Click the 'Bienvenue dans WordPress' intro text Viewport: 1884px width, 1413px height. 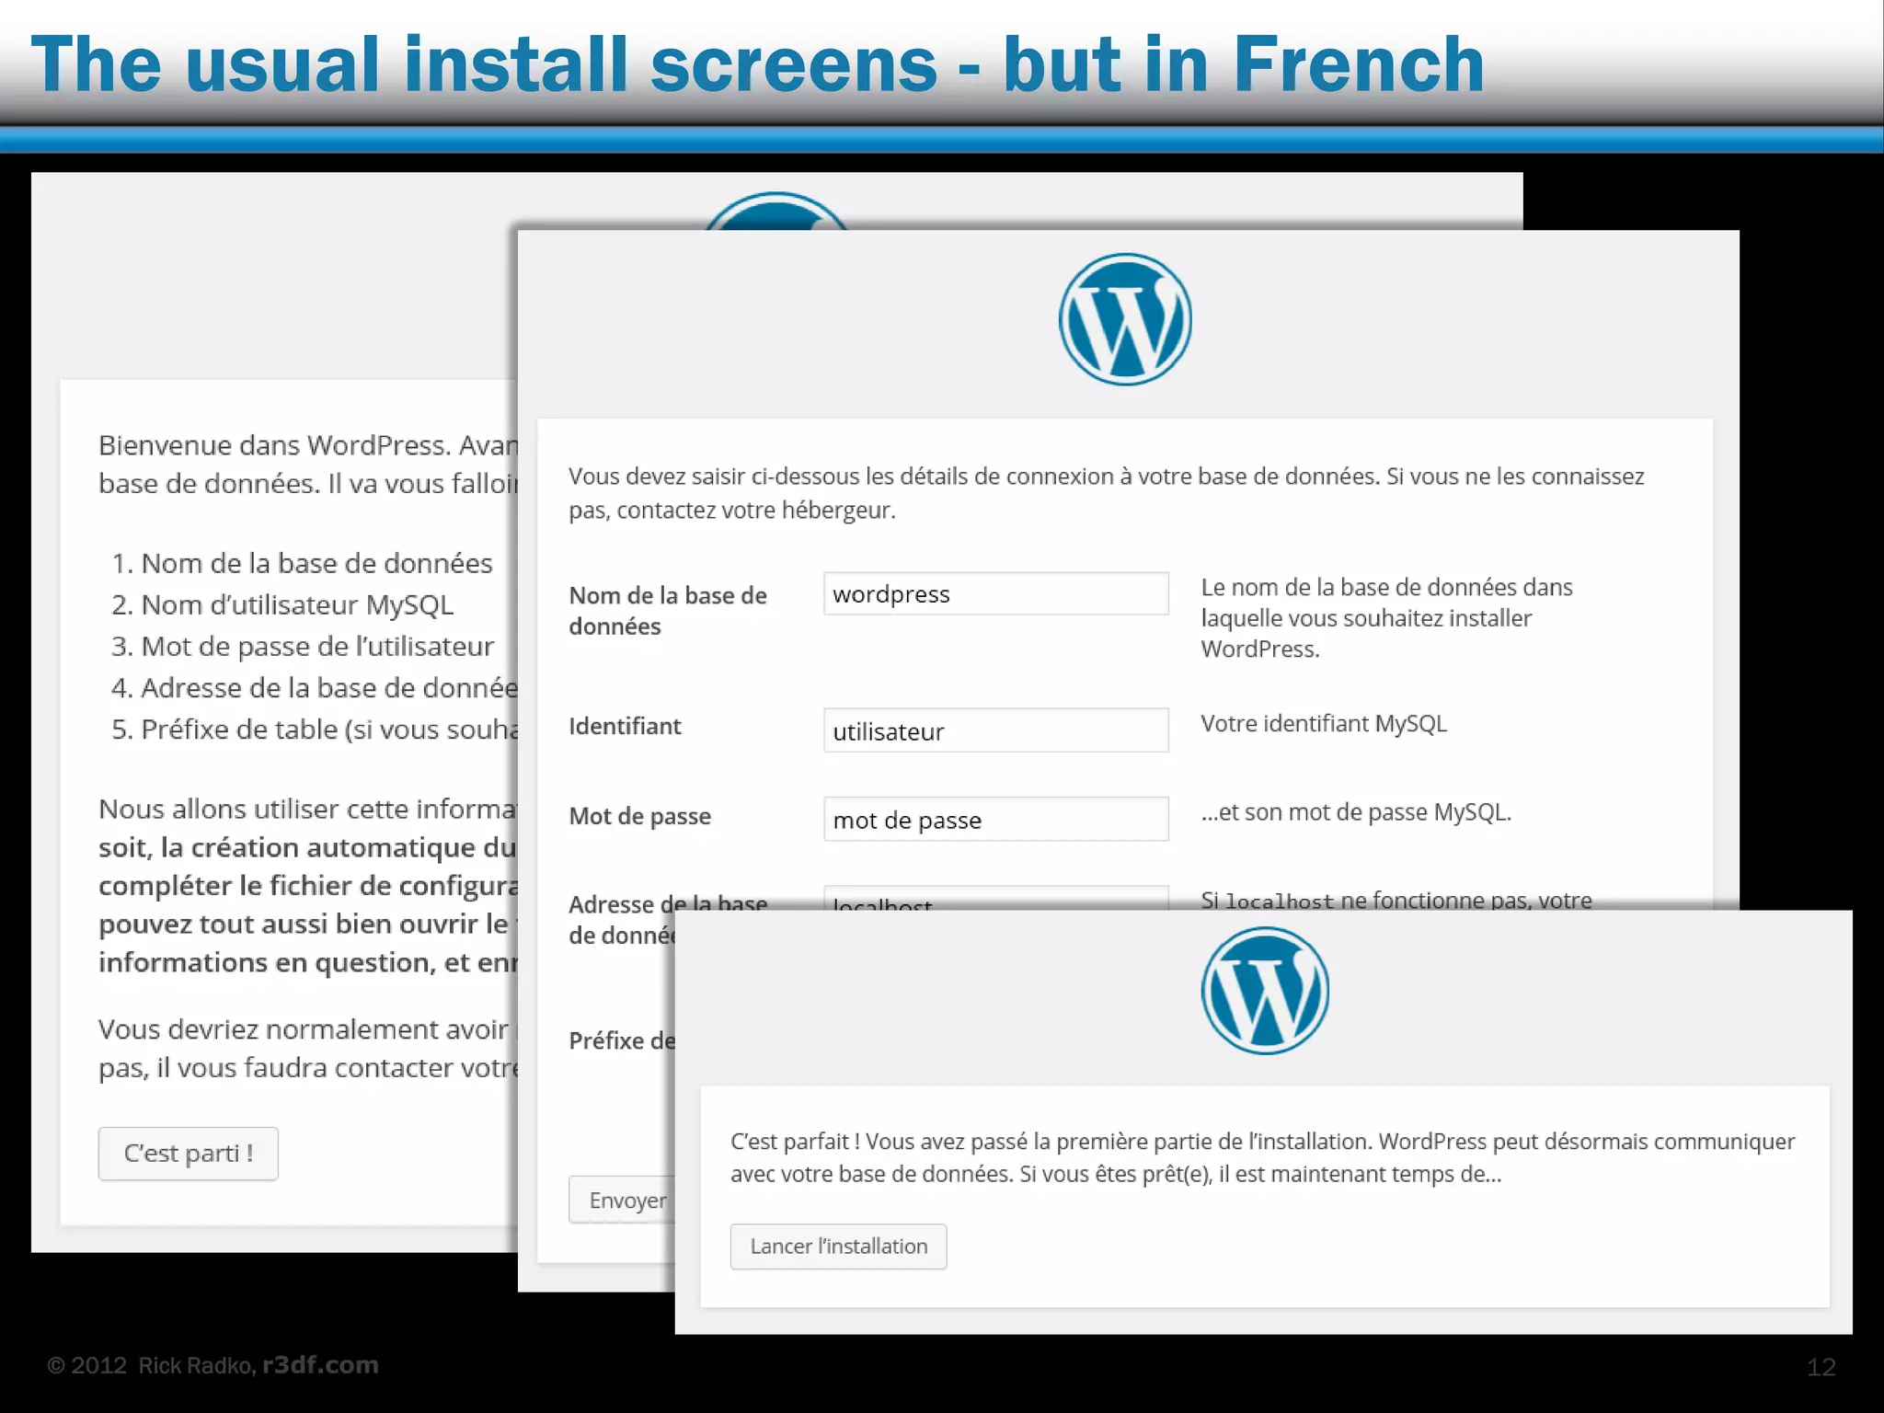(x=308, y=464)
